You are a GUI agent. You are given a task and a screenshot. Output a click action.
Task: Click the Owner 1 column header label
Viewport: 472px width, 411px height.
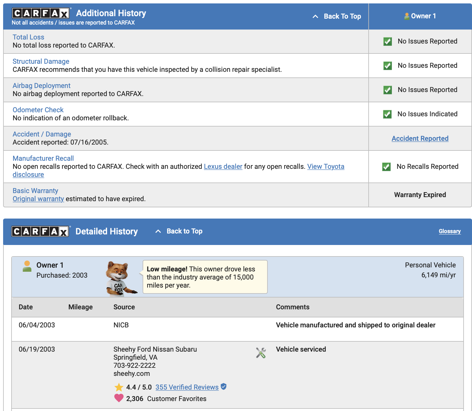[423, 16]
